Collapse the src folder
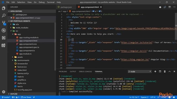The width and height of the screenshot is (177, 99). (11, 31)
